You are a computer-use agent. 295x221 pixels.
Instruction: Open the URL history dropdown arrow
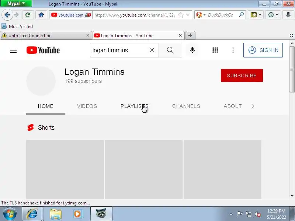[188, 15]
